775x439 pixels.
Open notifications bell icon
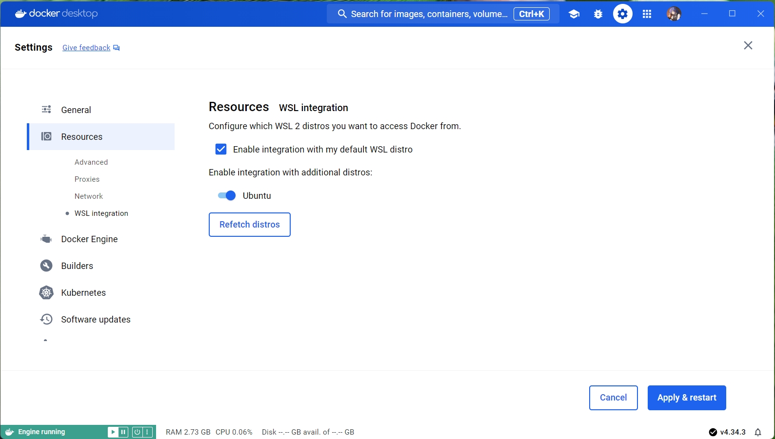click(758, 432)
